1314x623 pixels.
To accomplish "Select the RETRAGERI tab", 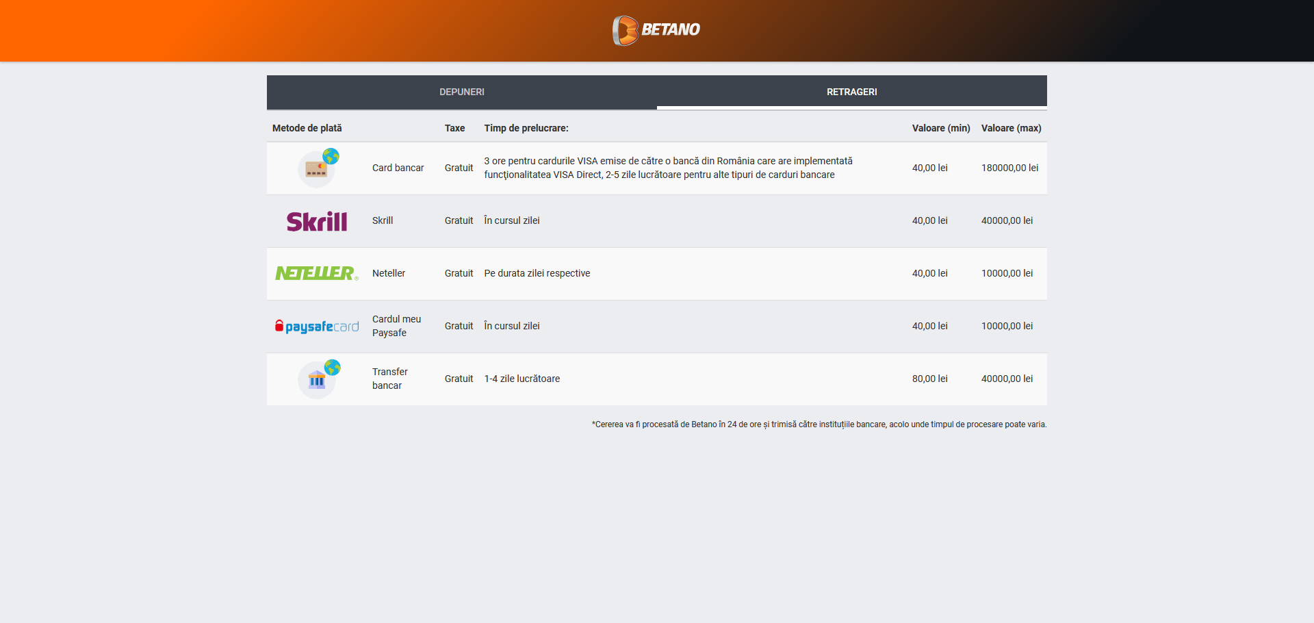I will tap(852, 92).
